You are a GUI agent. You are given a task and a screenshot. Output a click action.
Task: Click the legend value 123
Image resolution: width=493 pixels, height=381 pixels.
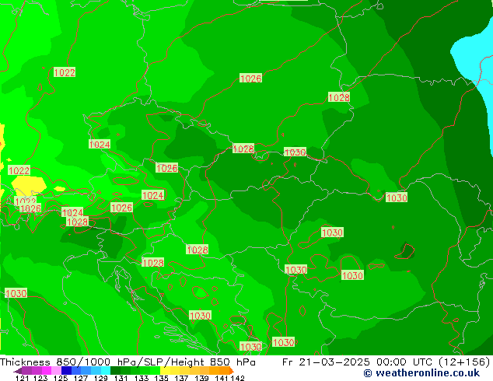pos(40,378)
